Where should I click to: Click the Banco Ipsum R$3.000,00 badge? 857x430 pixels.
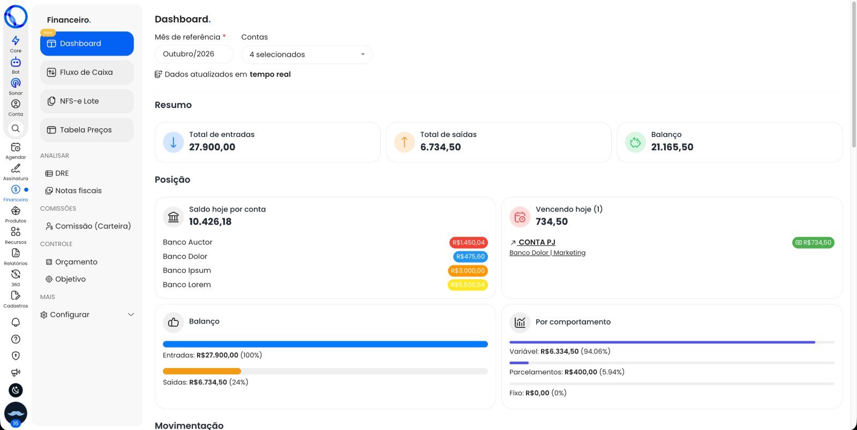click(x=468, y=271)
